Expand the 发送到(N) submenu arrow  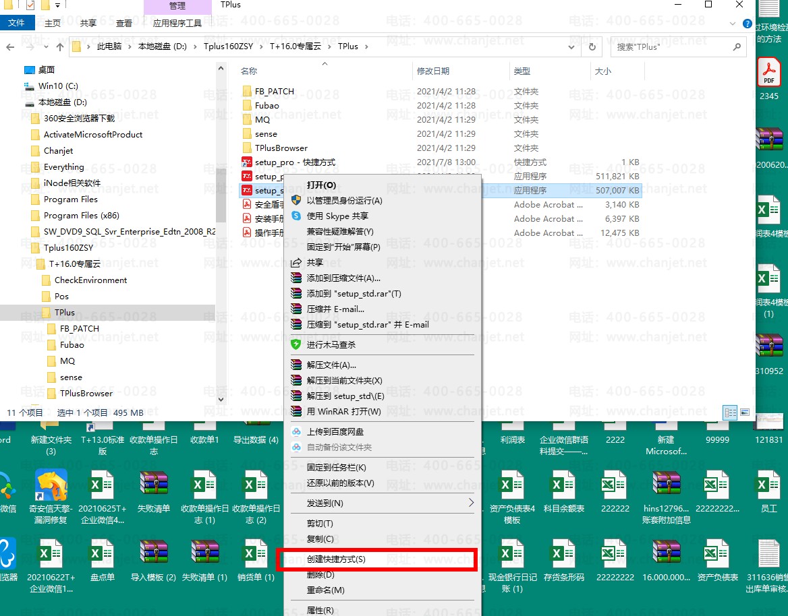coord(471,503)
